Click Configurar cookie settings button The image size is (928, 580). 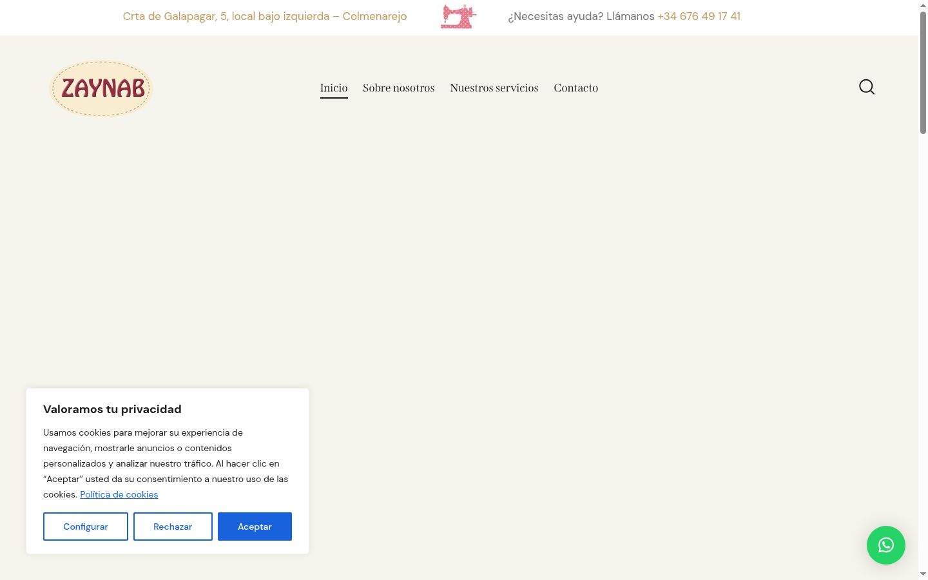point(86,527)
